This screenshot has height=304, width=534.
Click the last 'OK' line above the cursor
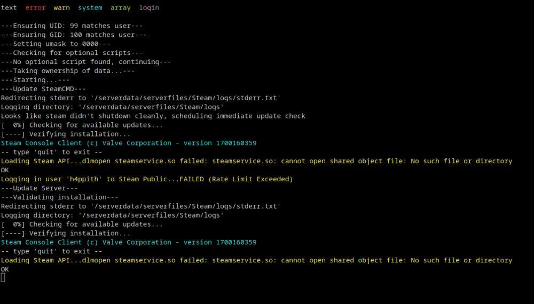[5, 269]
